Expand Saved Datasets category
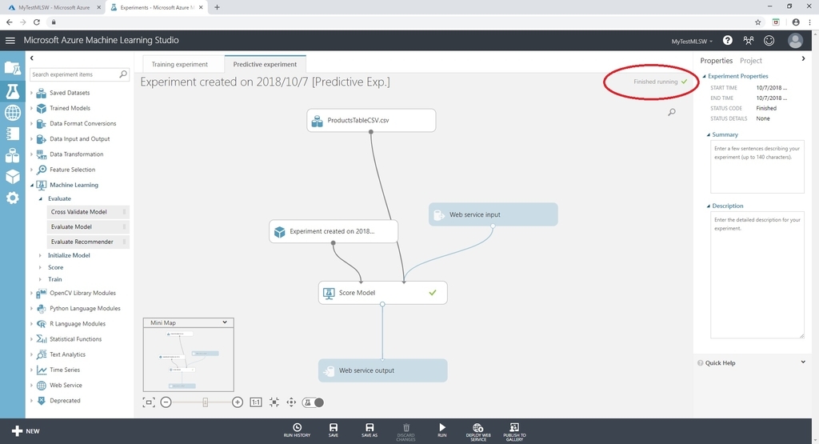Viewport: 819px width, 444px height. click(32, 93)
